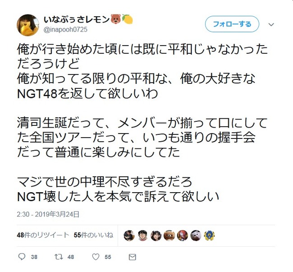Open the tweet options chevron menu
Viewport: 293px width, 272px height.
pos(271,24)
